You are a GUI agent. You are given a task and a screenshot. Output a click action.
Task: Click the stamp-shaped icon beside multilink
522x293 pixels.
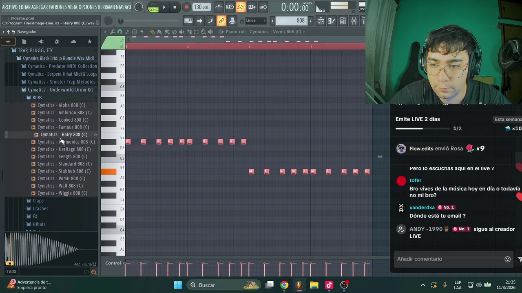(x=232, y=21)
